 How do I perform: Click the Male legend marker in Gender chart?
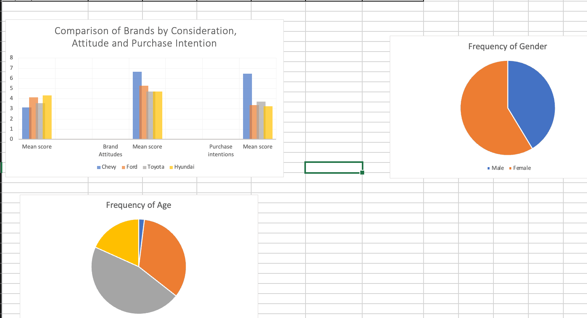click(488, 168)
